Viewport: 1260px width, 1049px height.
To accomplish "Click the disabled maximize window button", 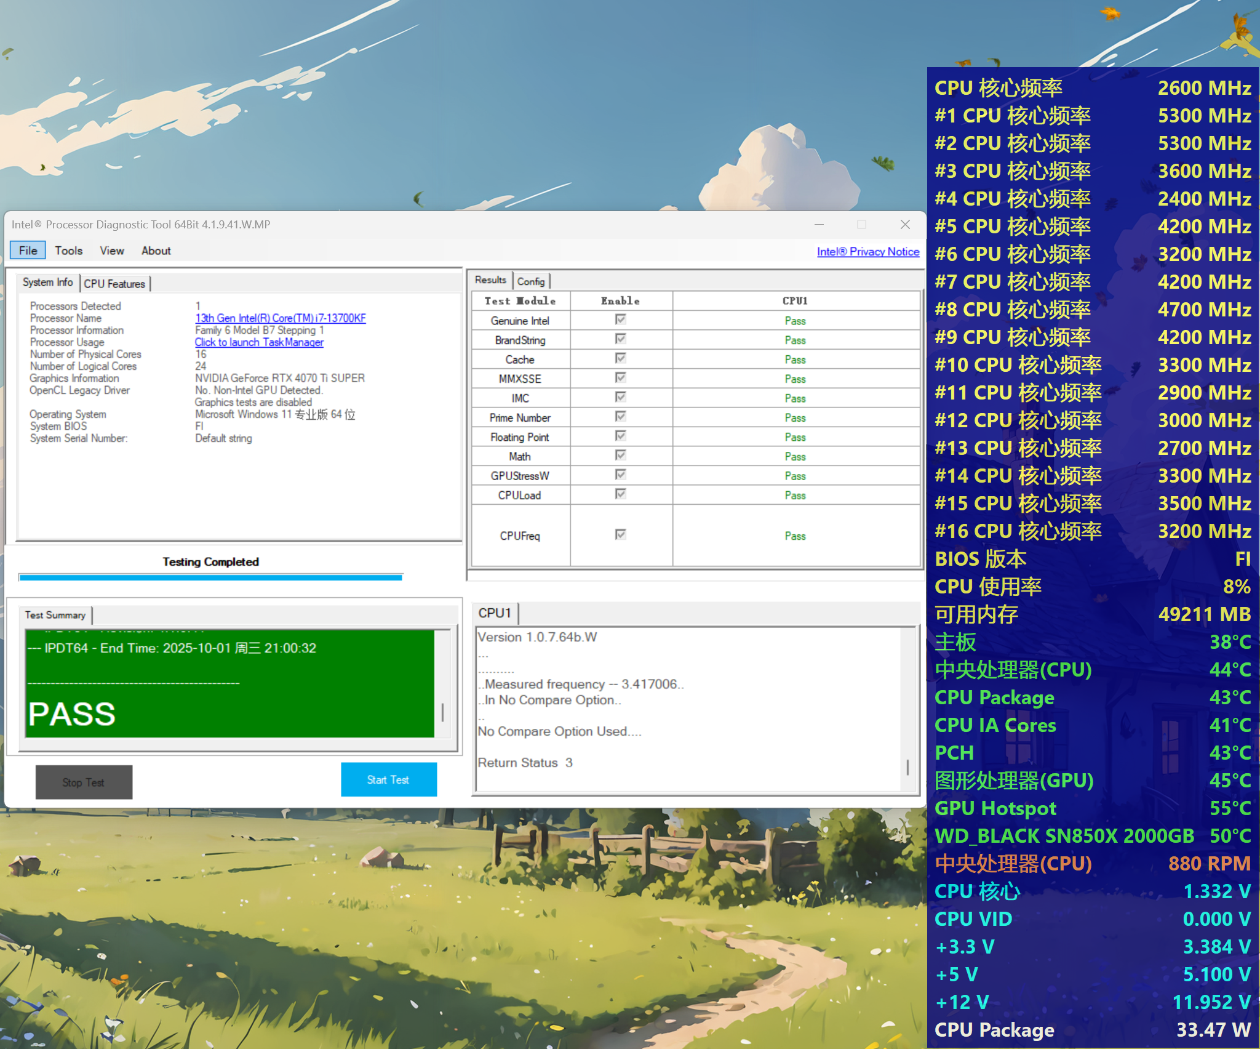I will (862, 225).
